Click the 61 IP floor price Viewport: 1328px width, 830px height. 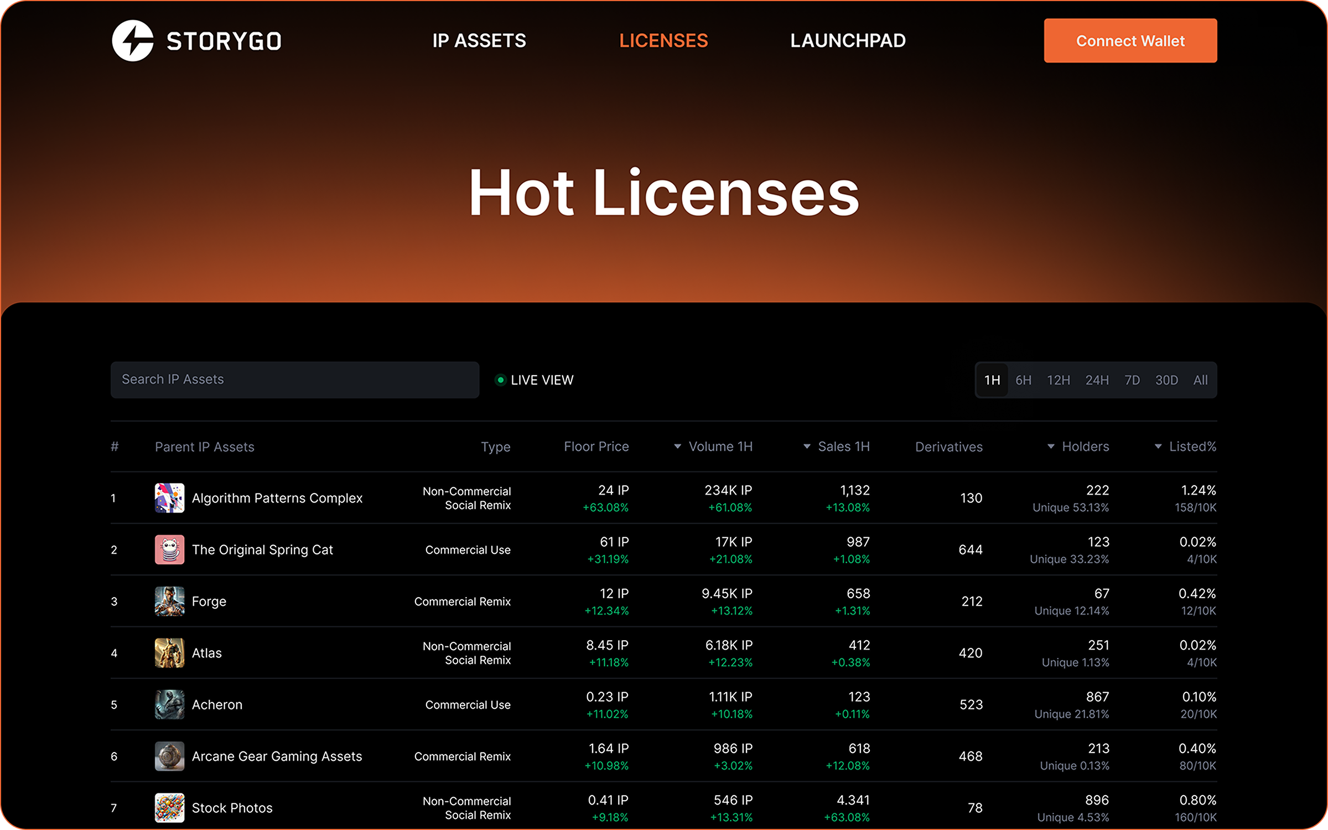tap(614, 542)
